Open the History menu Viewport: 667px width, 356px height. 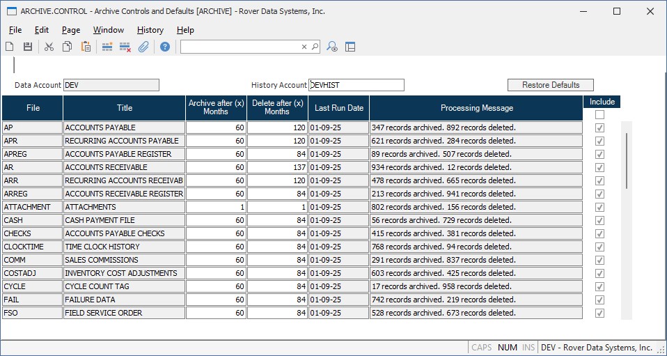150,30
